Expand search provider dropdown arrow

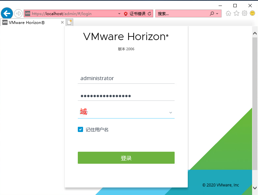pos(217,14)
